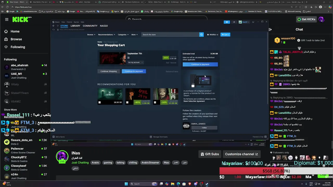Click the Windows Start button
This screenshot has width=333, height=187.
126,184
